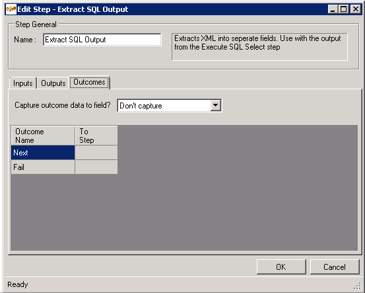Click the step description text box
Viewport: 365px width, 293px height.
point(259,47)
